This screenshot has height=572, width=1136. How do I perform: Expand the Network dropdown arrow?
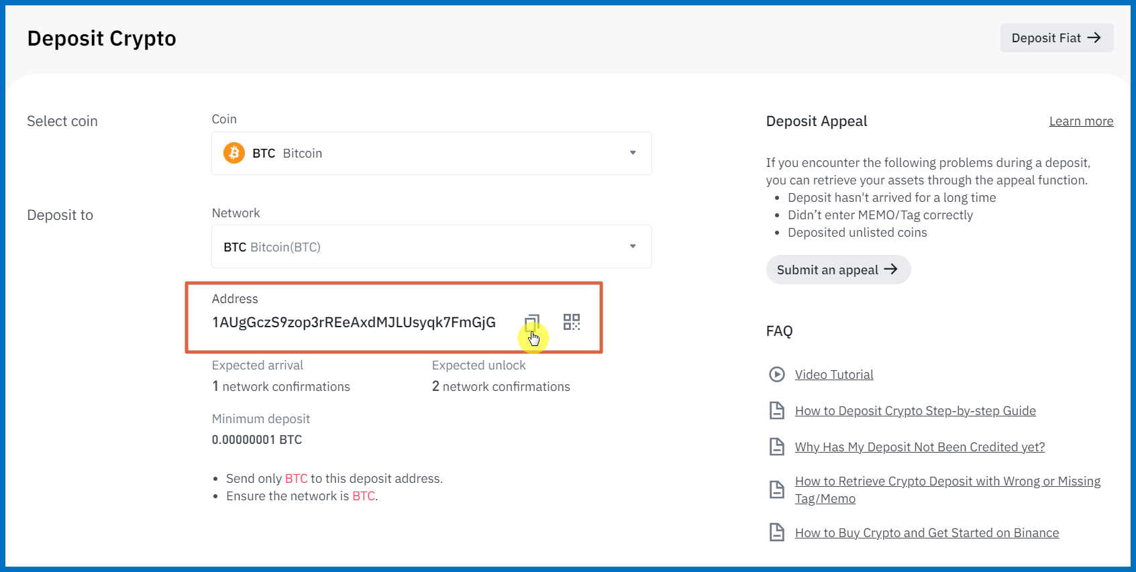632,246
